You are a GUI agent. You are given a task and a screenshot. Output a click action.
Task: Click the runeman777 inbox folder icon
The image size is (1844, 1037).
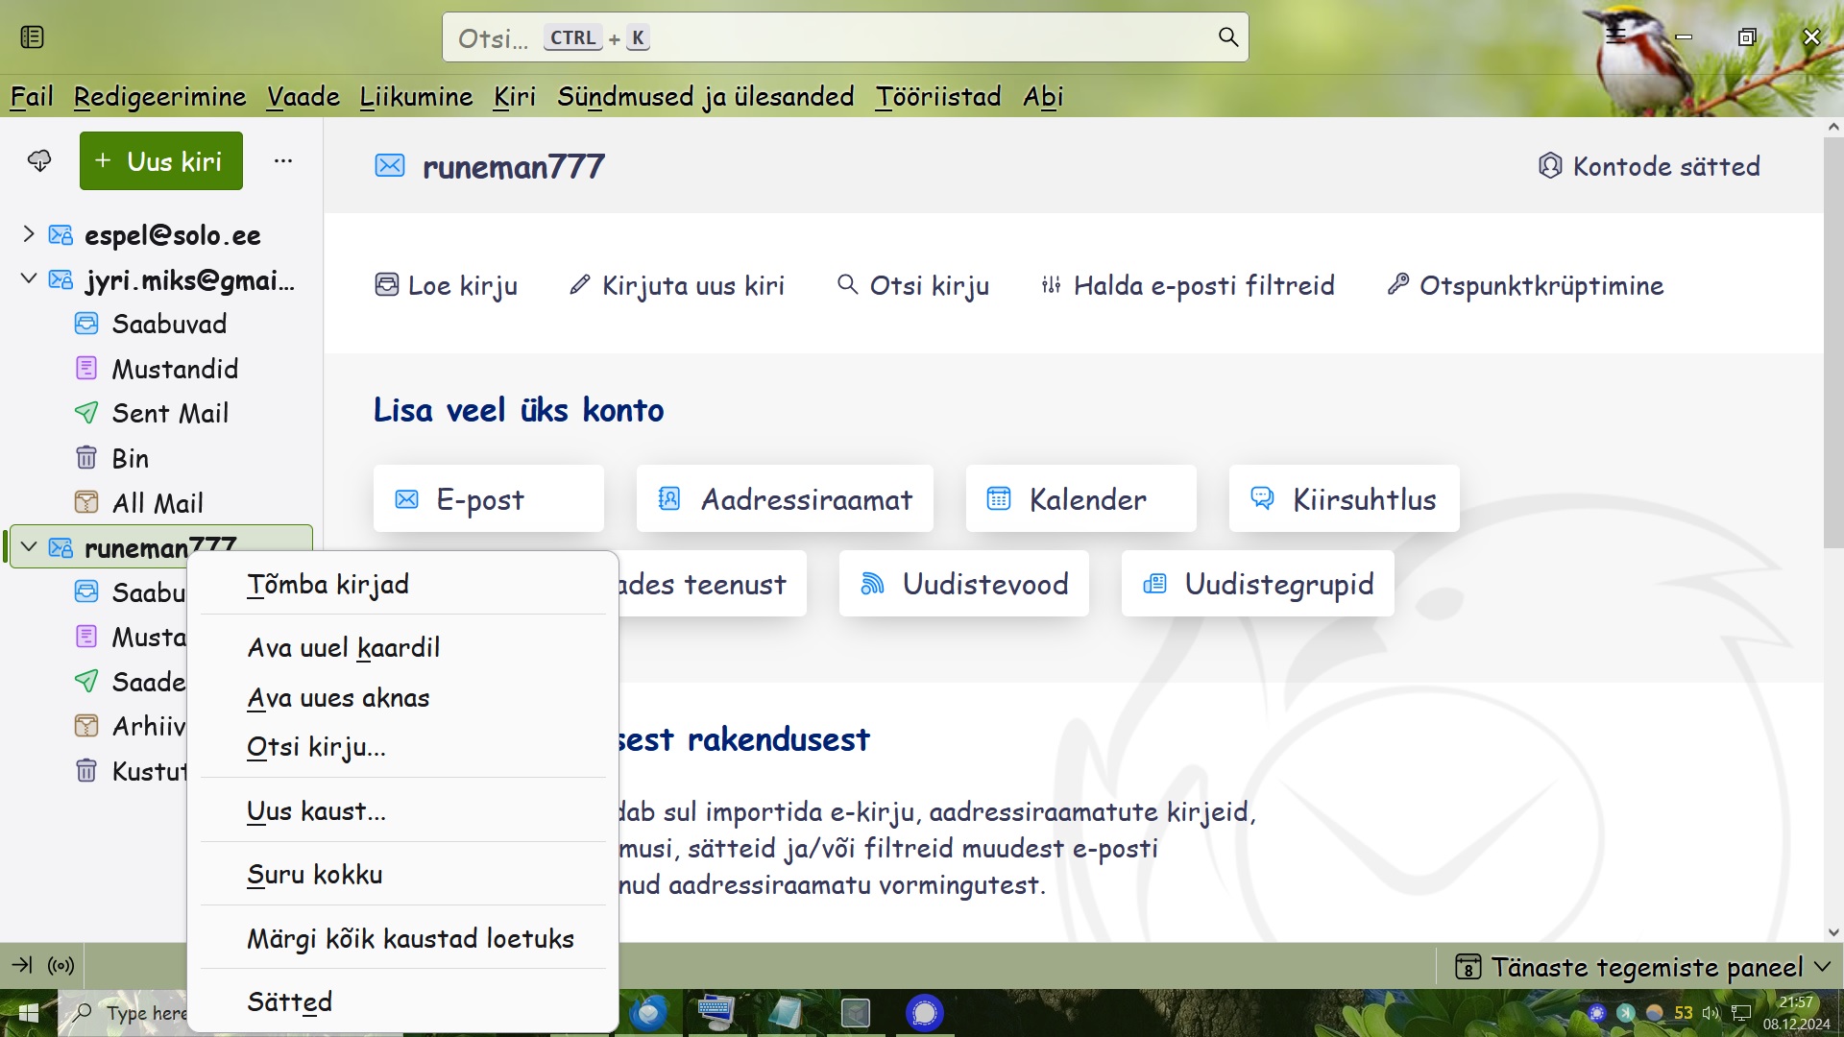click(x=86, y=592)
